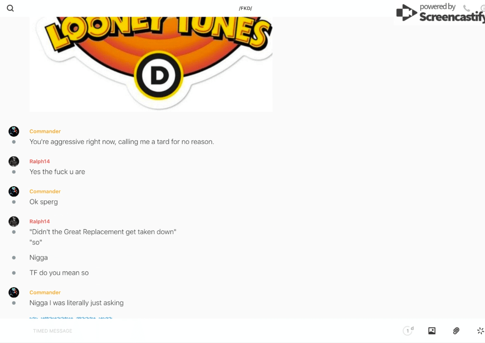This screenshot has height=343, width=485.
Task: Attach an image with picture icon
Action: coord(432,331)
